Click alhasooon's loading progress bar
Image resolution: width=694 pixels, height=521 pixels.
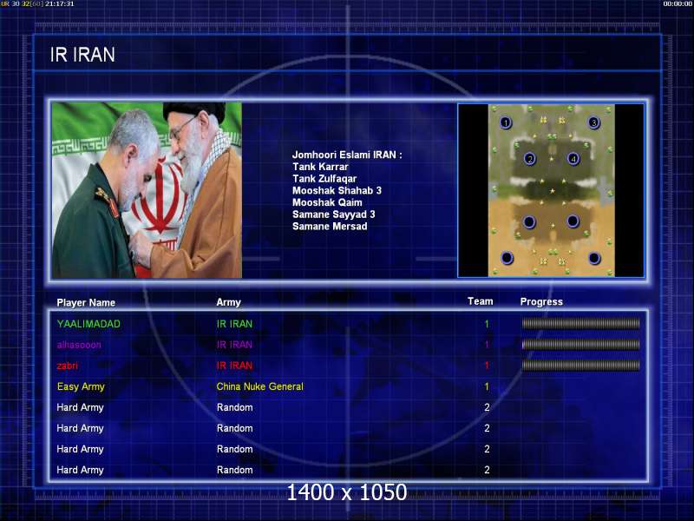click(580, 345)
